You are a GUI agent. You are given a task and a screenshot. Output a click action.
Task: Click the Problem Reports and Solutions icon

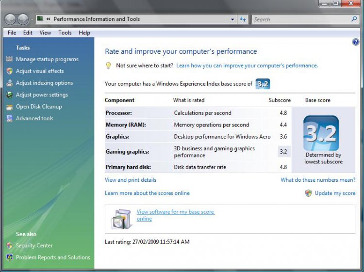(10, 257)
